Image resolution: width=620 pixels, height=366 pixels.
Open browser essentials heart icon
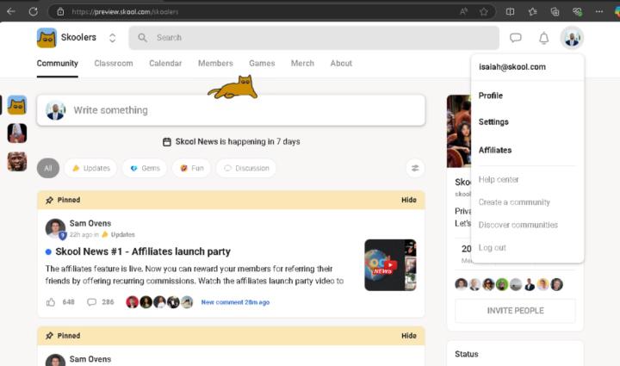tap(577, 11)
